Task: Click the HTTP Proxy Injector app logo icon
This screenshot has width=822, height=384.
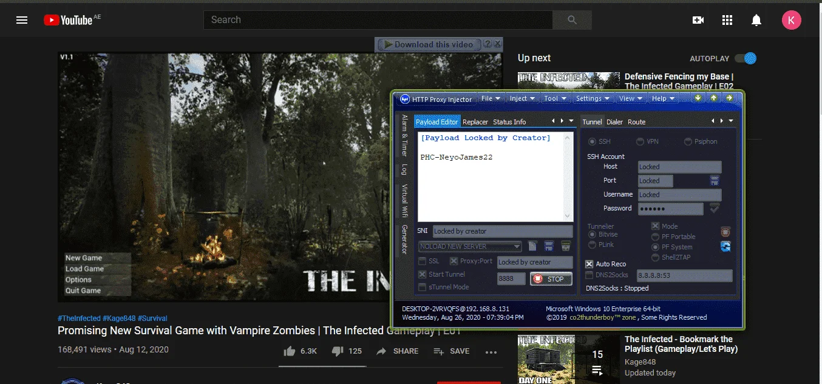Action: 405,99
